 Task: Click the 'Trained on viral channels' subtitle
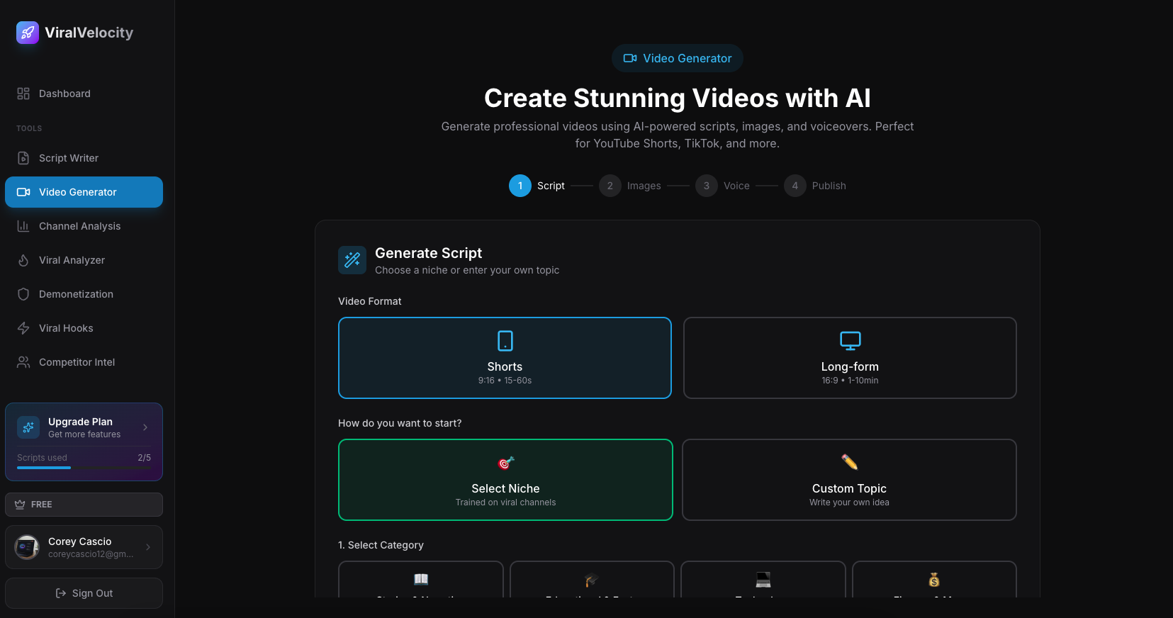coord(505,502)
